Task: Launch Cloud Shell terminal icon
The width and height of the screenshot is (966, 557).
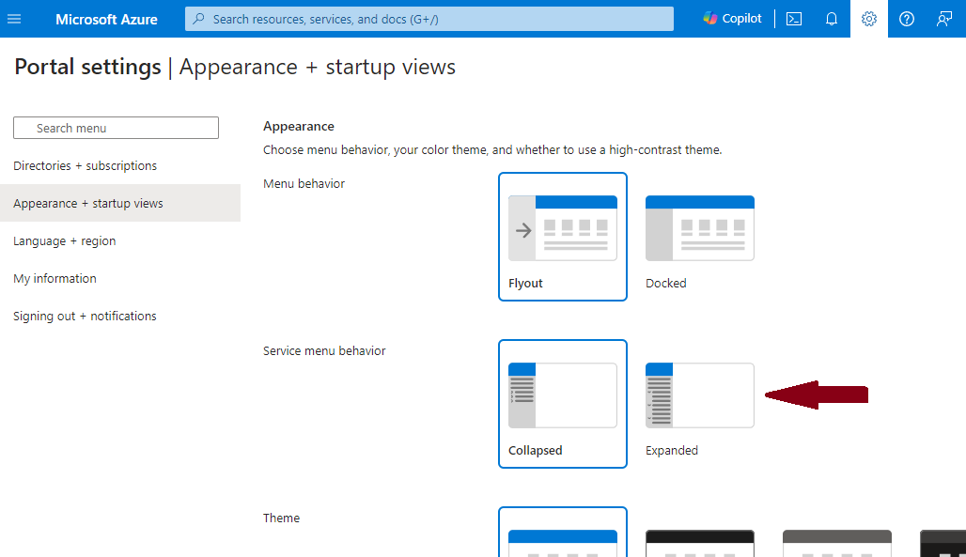Action: click(x=794, y=19)
